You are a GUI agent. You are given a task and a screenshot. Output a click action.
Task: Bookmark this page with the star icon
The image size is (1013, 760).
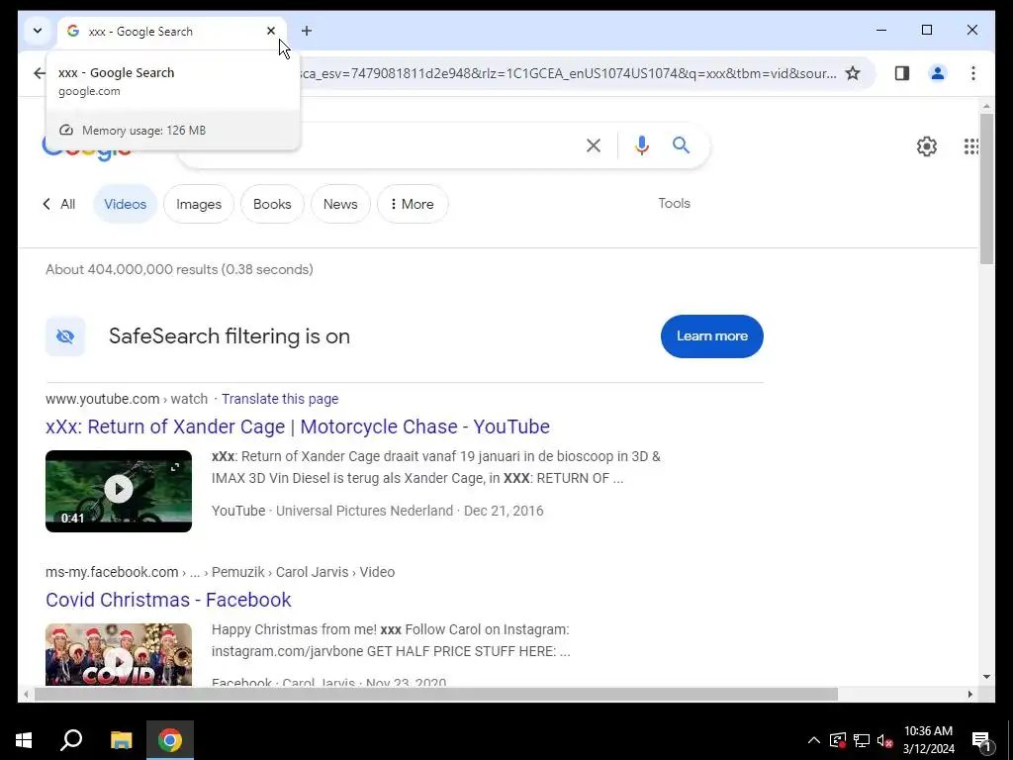click(853, 73)
